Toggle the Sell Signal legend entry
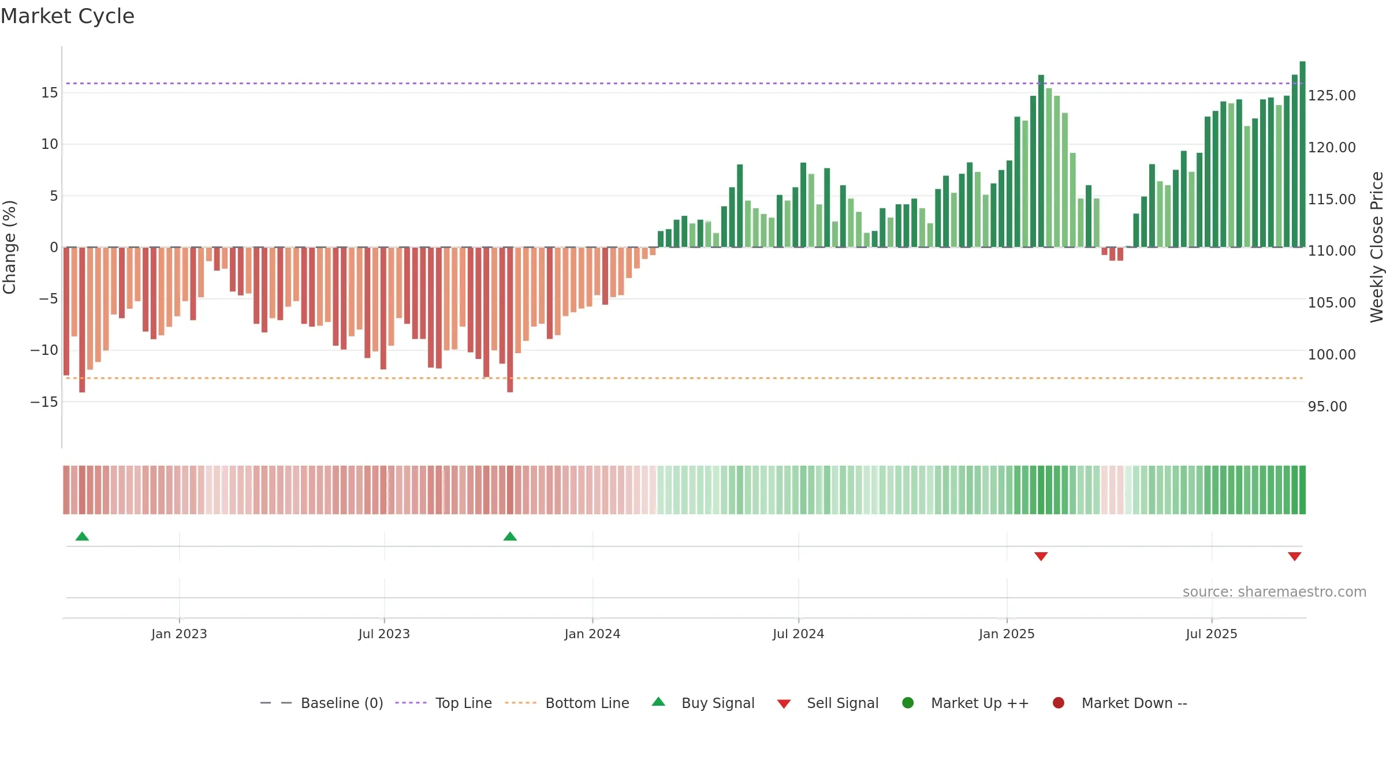The height and width of the screenshot is (779, 1386). (828, 703)
